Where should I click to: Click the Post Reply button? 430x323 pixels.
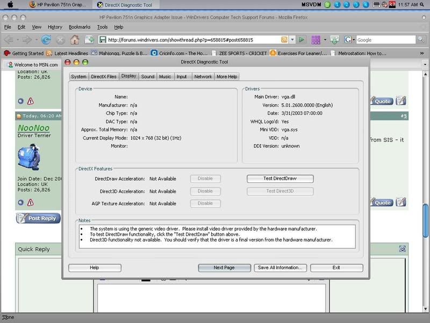coord(38,218)
